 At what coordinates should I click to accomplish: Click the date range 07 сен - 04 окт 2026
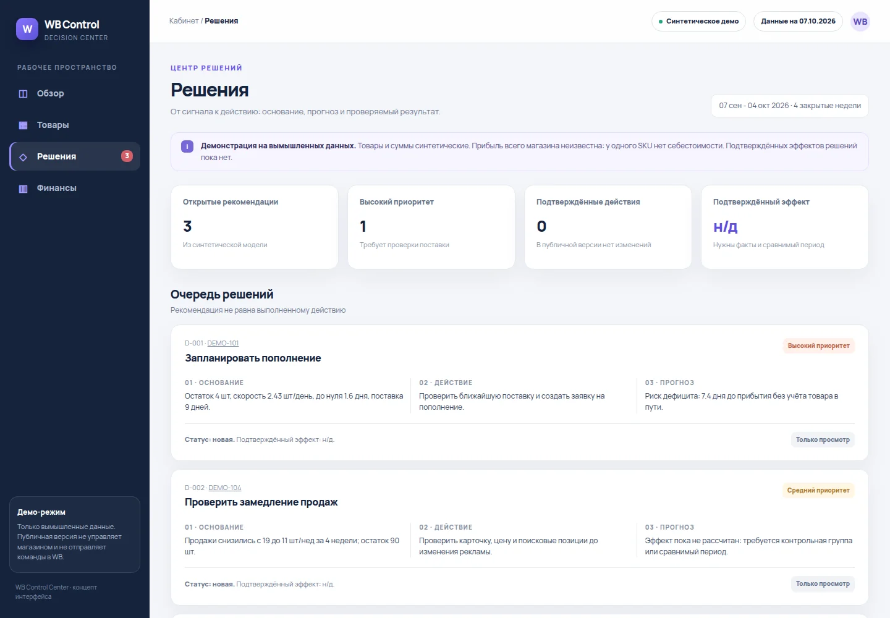pyautogui.click(x=790, y=106)
